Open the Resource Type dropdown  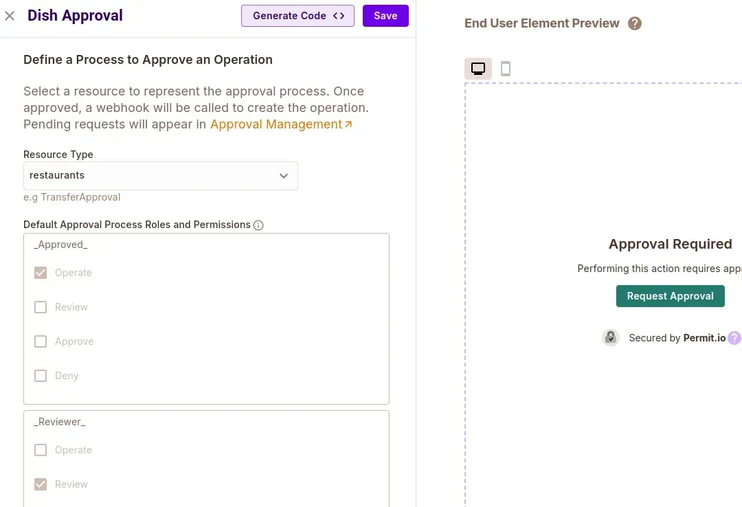151,176
